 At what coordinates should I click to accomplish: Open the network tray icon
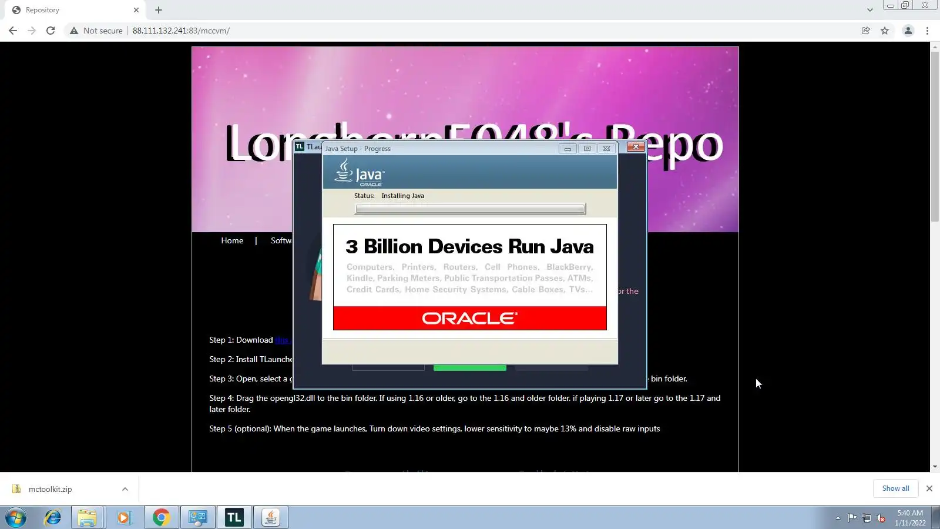(867, 518)
